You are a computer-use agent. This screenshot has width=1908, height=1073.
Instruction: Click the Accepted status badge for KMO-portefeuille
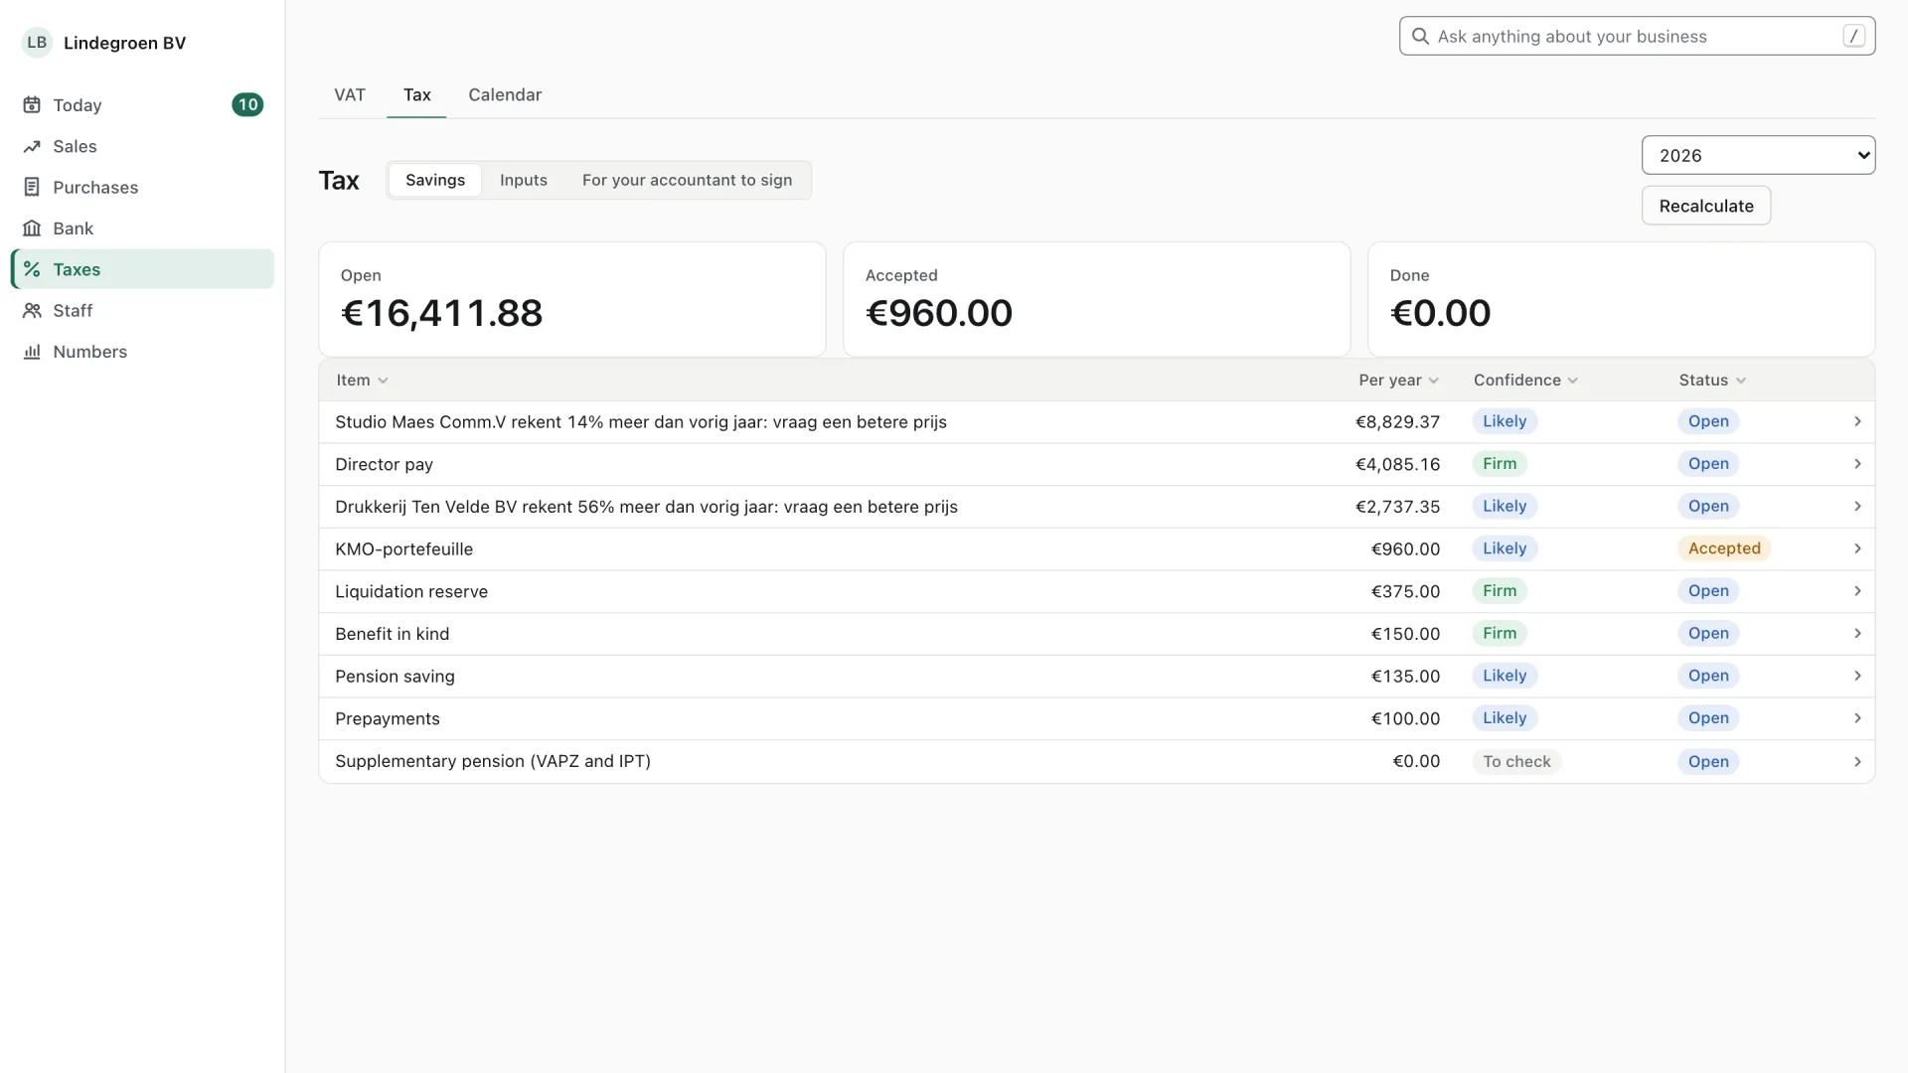coord(1724,548)
